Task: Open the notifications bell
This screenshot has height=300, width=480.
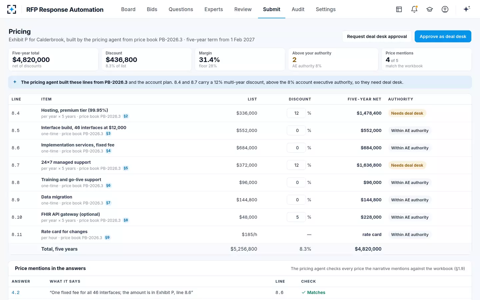Action: click(414, 9)
